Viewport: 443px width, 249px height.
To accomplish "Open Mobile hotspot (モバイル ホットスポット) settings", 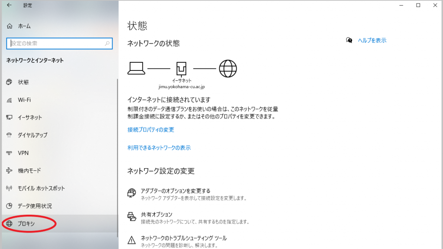I will coord(41,188).
